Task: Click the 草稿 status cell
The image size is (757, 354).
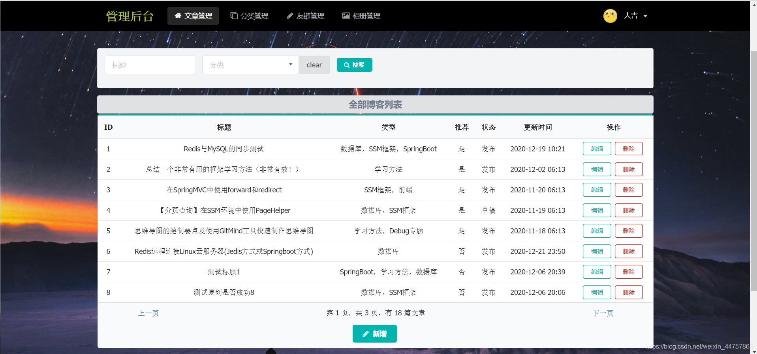Action: click(488, 210)
